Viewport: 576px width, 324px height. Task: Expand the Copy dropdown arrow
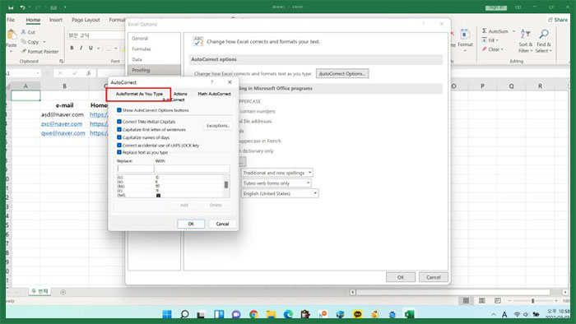[x=44, y=42]
